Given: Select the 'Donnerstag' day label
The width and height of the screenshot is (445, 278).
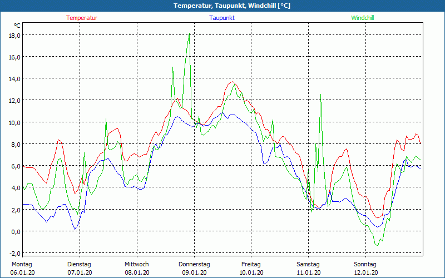Looking at the screenshot, I should point(194,264).
